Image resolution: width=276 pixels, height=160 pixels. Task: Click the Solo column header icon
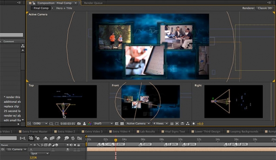(x=75, y=145)
